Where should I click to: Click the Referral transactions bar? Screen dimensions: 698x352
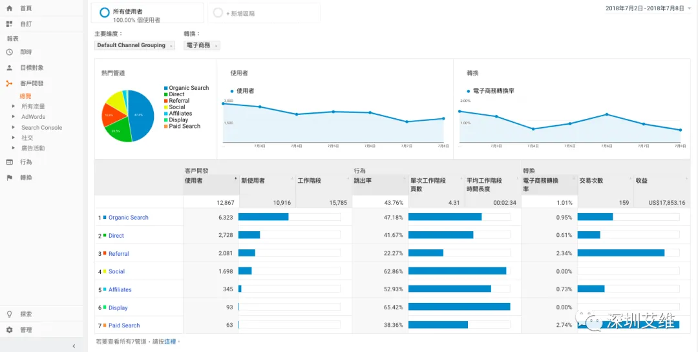point(621,253)
